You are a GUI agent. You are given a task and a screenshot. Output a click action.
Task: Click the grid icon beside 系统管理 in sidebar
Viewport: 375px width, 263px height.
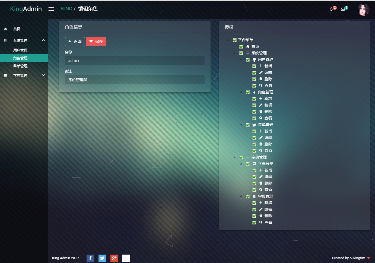coord(5,40)
